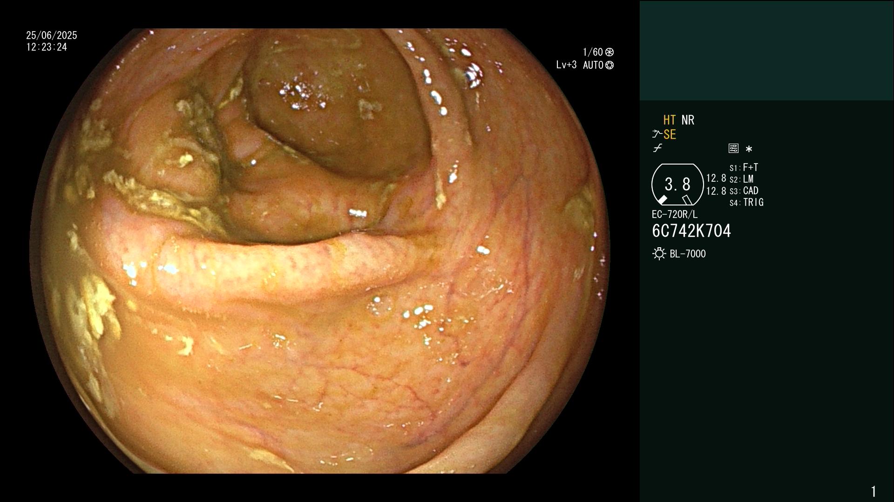Click the light source lamp icon
The image size is (894, 502).
659,254
